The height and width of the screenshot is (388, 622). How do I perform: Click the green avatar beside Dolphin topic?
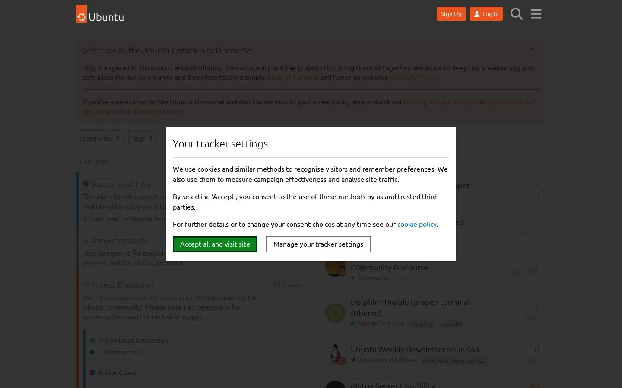335,313
